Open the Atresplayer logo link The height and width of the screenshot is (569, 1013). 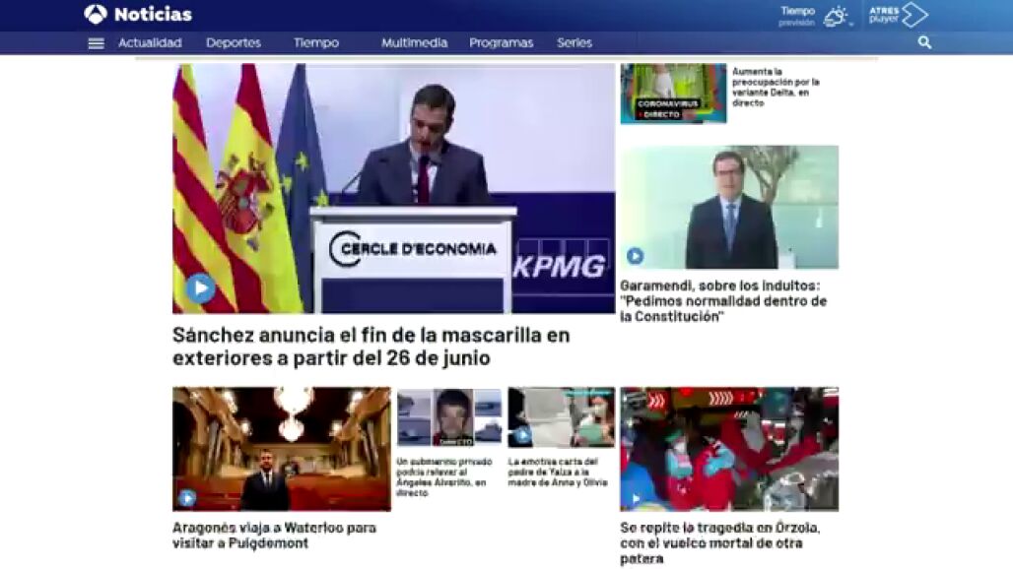point(898,15)
